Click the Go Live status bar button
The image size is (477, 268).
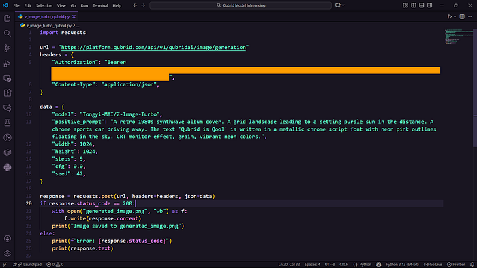433,265
